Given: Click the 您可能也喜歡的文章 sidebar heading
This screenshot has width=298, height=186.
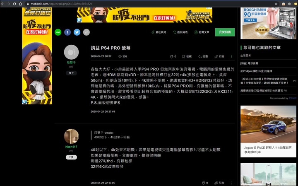Looking at the screenshot, I should click(262, 48).
